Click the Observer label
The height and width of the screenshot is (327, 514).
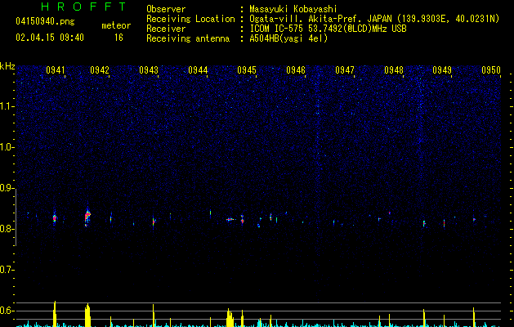(166, 9)
